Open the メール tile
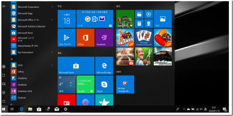This screenshot has width=233, height=116. click(x=95, y=19)
